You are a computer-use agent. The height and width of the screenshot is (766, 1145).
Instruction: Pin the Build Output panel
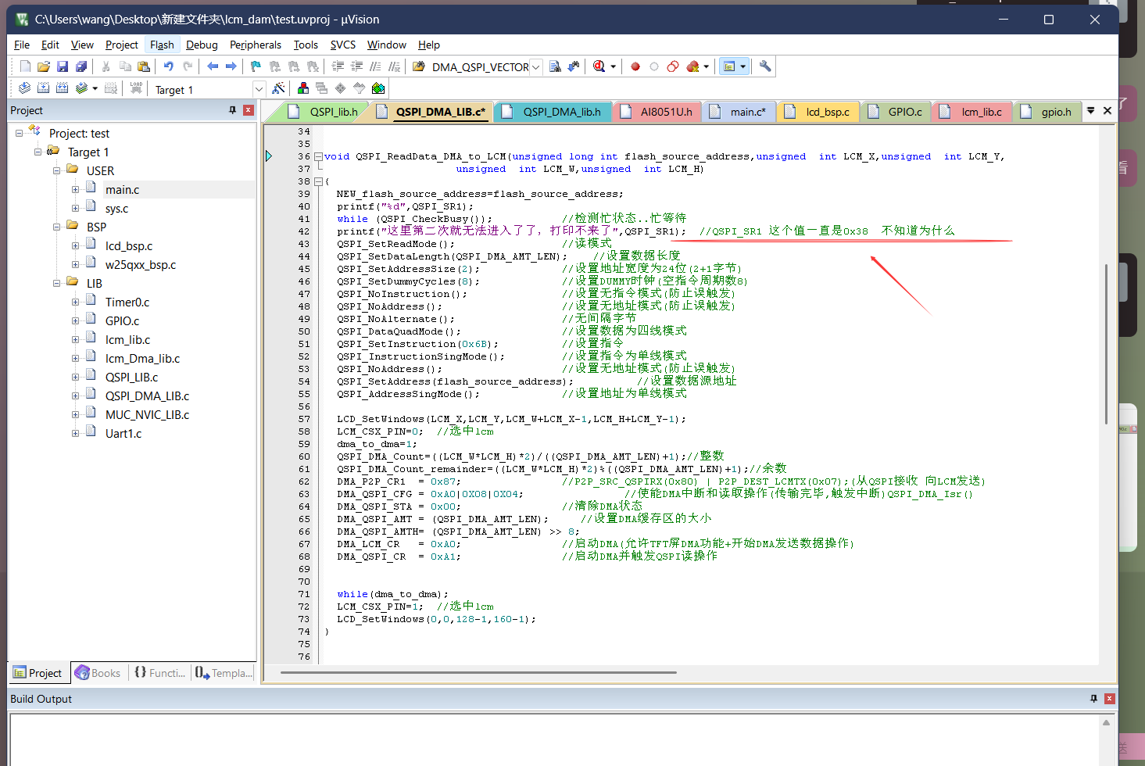(x=1093, y=699)
